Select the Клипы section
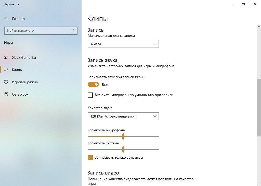261x186 pixels. 41,70
